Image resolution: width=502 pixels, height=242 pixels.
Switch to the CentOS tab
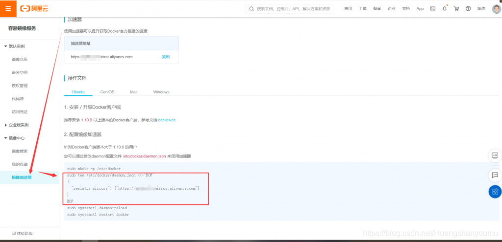107,91
